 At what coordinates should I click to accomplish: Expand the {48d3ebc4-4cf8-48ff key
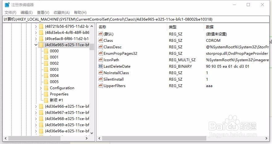pyautogui.click(x=36, y=33)
